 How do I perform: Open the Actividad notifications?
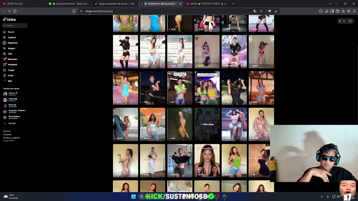pyautogui.click(x=12, y=64)
